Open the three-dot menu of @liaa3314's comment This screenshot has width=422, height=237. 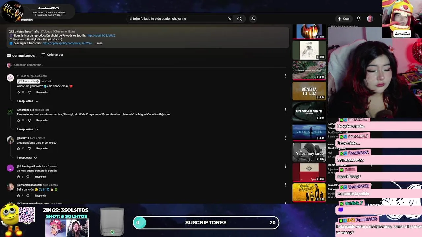(x=285, y=138)
